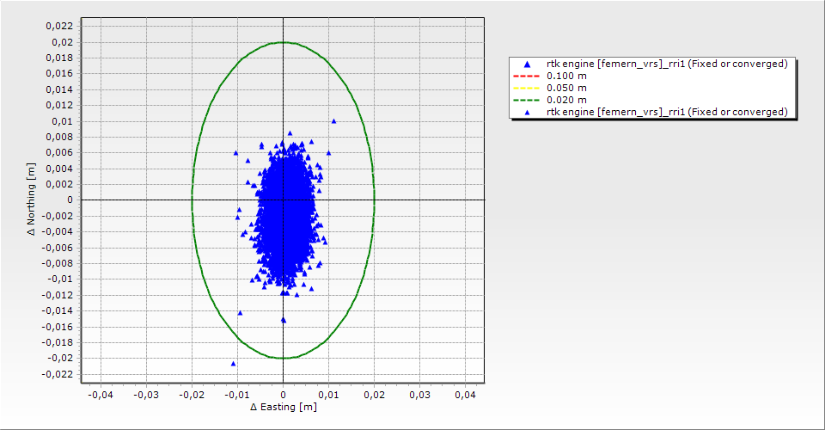The height and width of the screenshot is (430, 825).
Task: Click the 'Δ Easting [m]' axis title
Action: (283, 407)
